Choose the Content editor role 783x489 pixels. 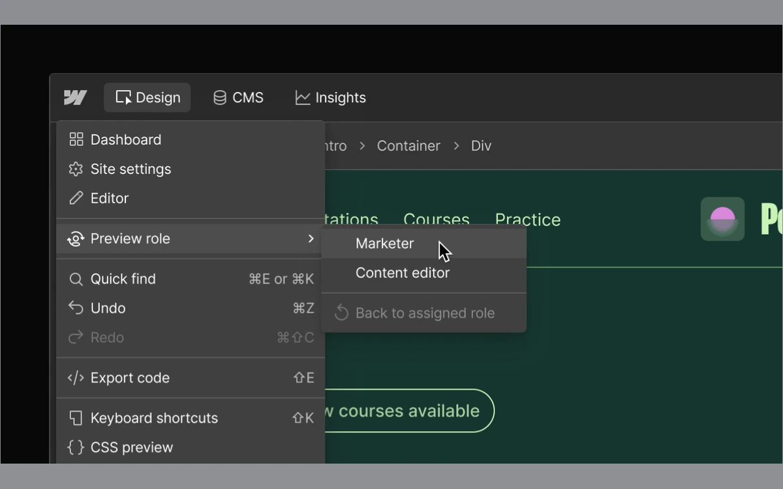pyautogui.click(x=424, y=273)
